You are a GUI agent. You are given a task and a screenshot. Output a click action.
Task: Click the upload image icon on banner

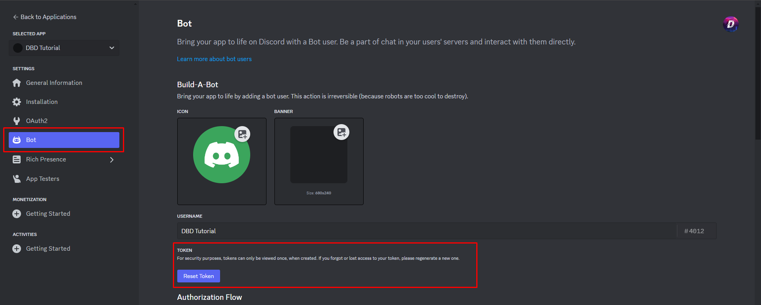click(x=341, y=132)
